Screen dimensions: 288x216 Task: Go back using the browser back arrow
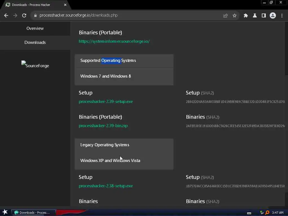coord(6,16)
